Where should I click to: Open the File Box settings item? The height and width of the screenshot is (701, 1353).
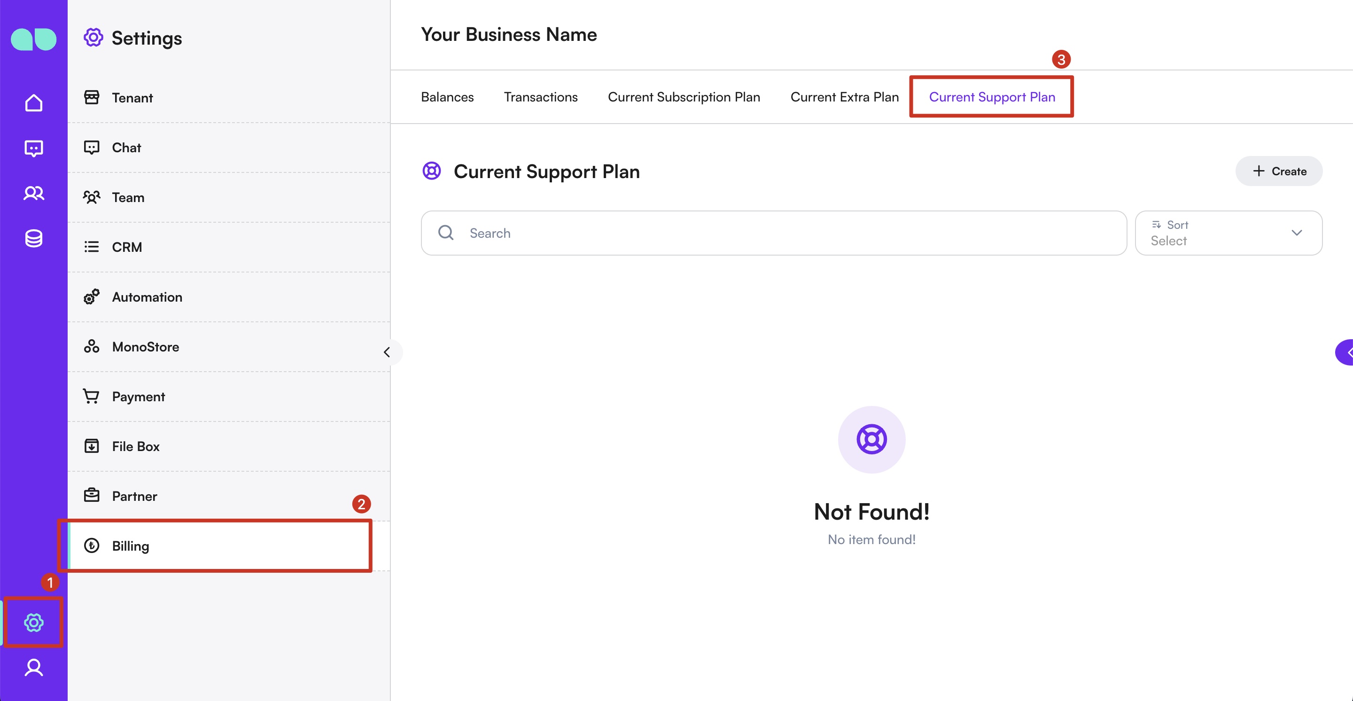135,446
